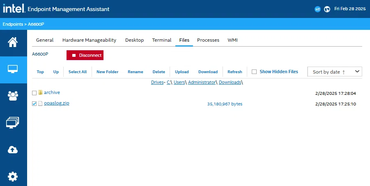Click Refresh in file toolbar
Image resolution: width=370 pixels, height=186 pixels.
(x=235, y=72)
